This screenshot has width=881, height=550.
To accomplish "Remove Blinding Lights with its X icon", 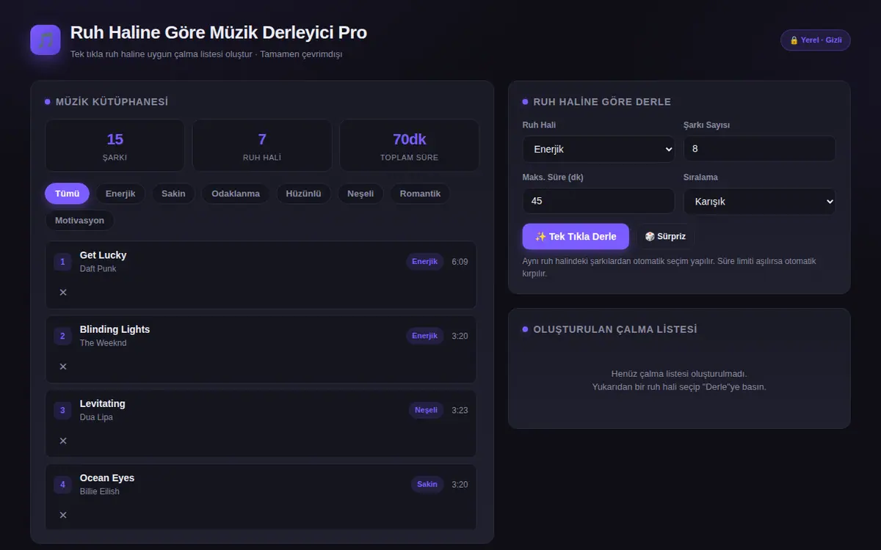I will (x=63, y=367).
